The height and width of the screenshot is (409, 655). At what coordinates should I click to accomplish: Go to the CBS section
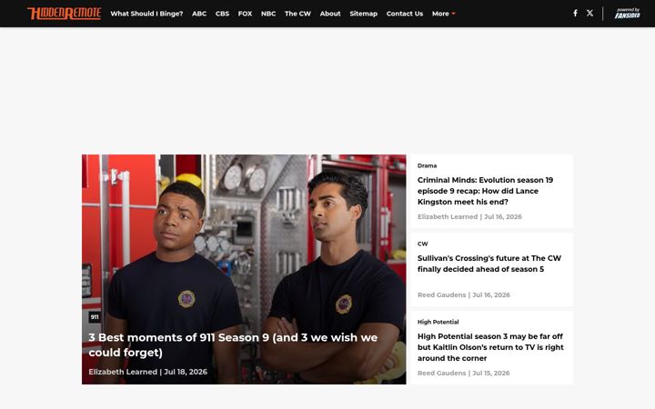pos(222,14)
